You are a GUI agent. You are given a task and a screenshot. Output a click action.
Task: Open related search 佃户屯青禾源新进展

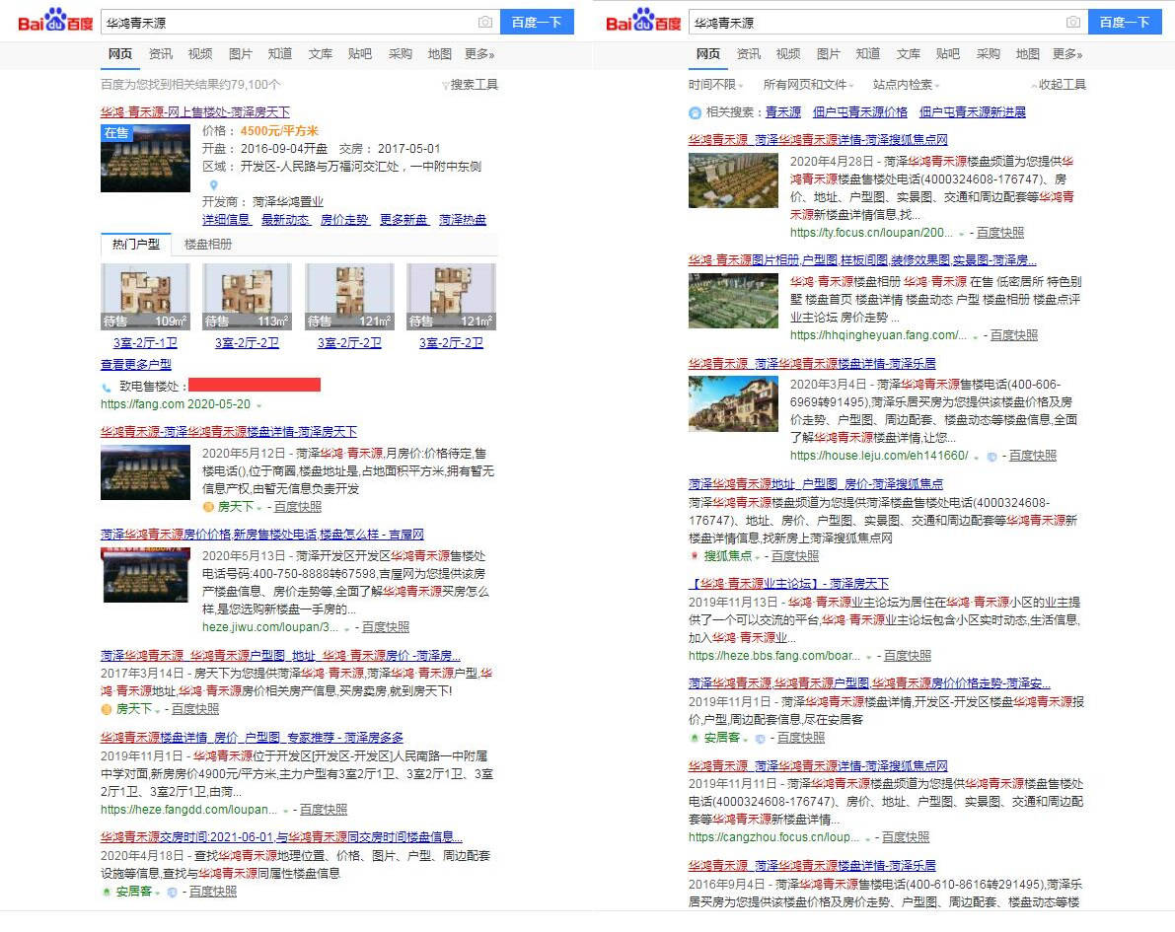pyautogui.click(x=973, y=112)
